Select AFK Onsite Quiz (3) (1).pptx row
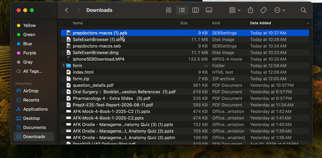This screenshot has height=158, width=322. (x=185, y=125)
